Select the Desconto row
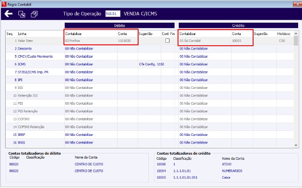This screenshot has width=302, height=188. (150, 49)
